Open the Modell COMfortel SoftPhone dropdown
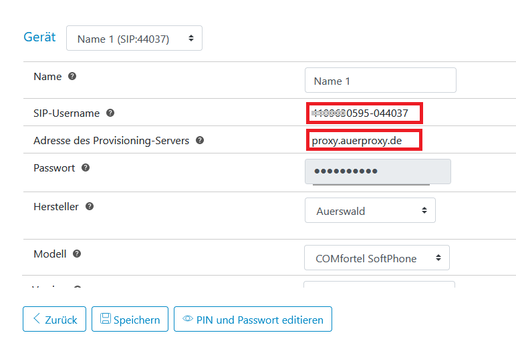Viewport: 516px width, 347px height. [x=377, y=258]
